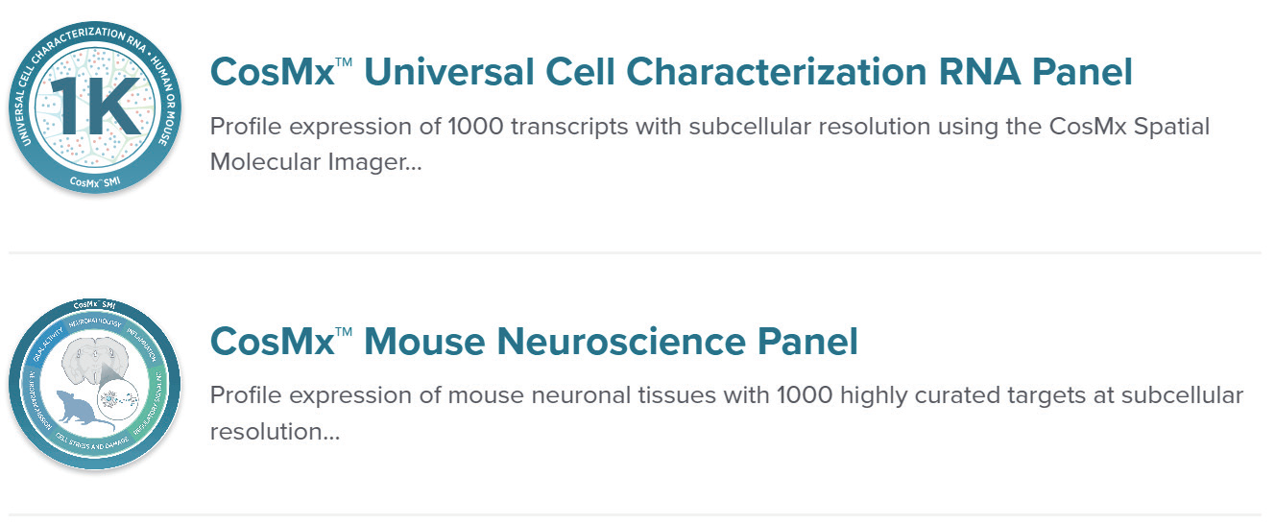Click the "CosMx SMI" label on the 1K badge
The image size is (1275, 524).
[94, 180]
